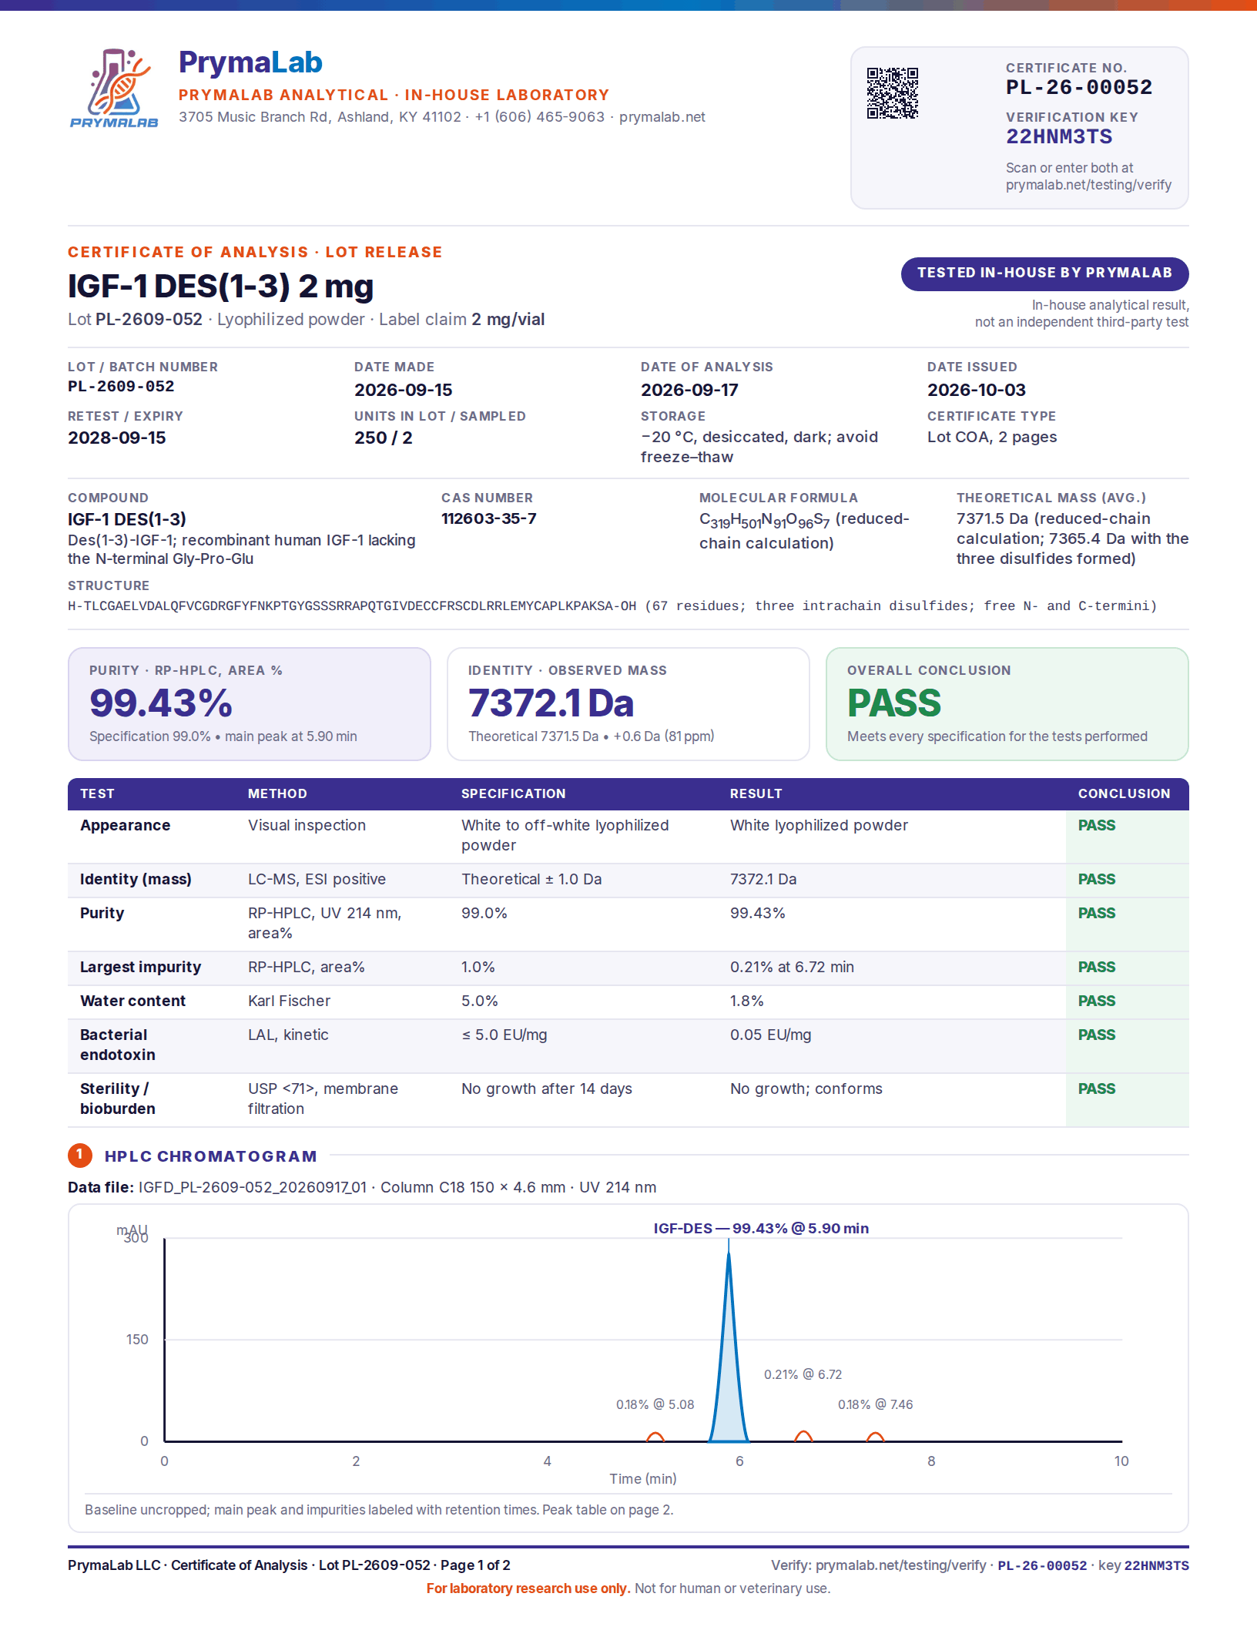Screen dimensions: 1257x1627
Task: Click the HPLC Chromatogram section heading
Action: (211, 1156)
